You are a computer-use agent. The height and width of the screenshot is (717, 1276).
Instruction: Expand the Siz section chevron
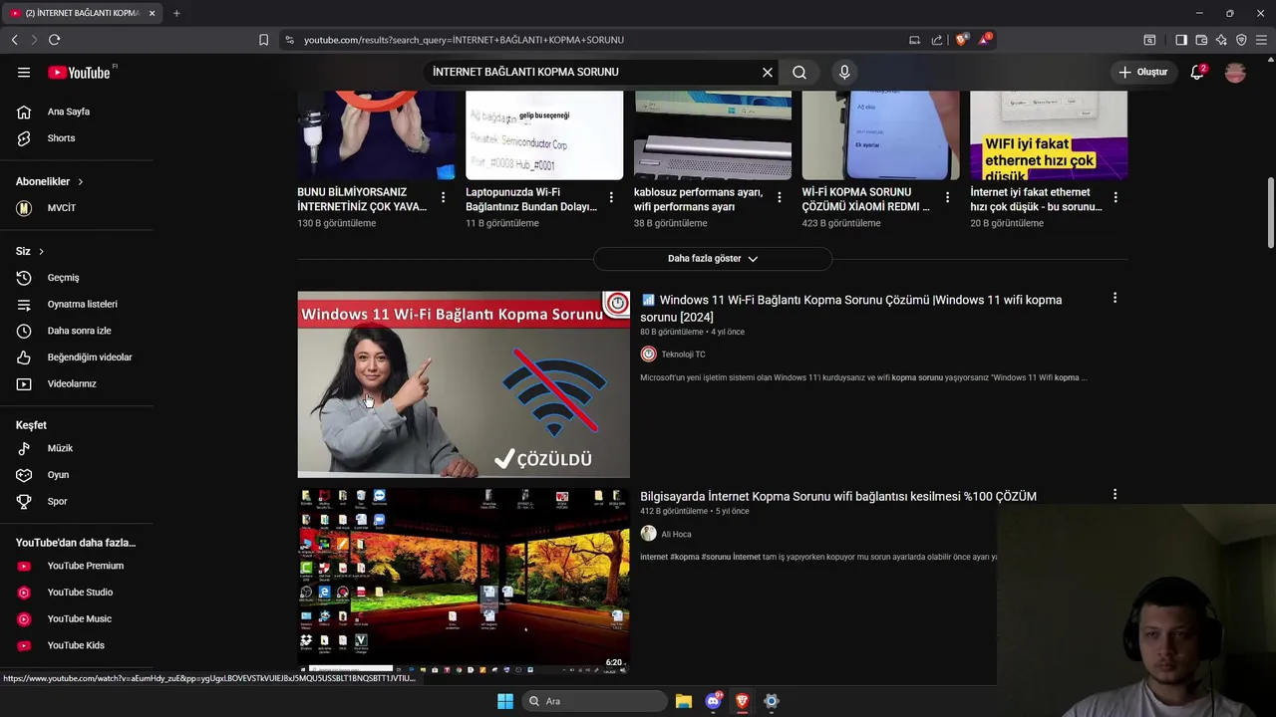point(41,251)
